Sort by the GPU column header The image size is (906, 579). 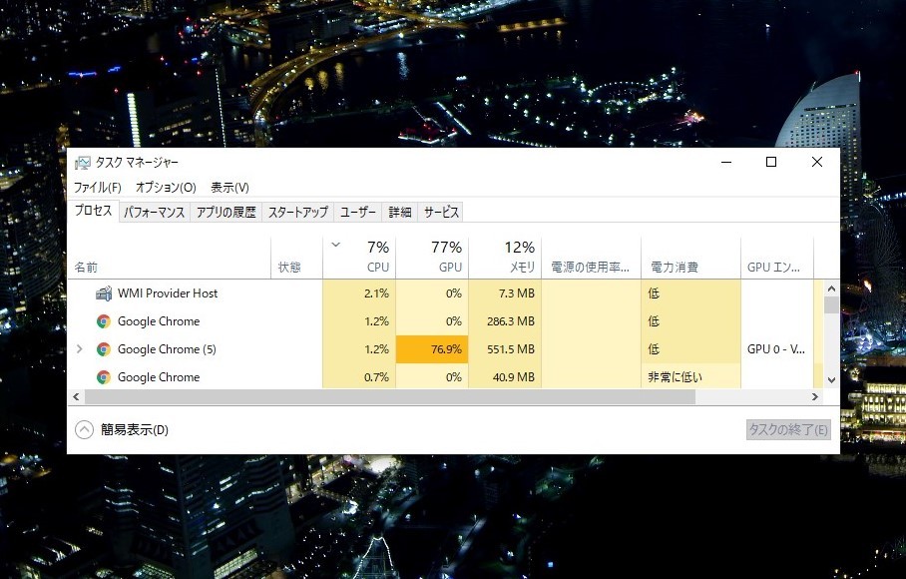click(432, 258)
